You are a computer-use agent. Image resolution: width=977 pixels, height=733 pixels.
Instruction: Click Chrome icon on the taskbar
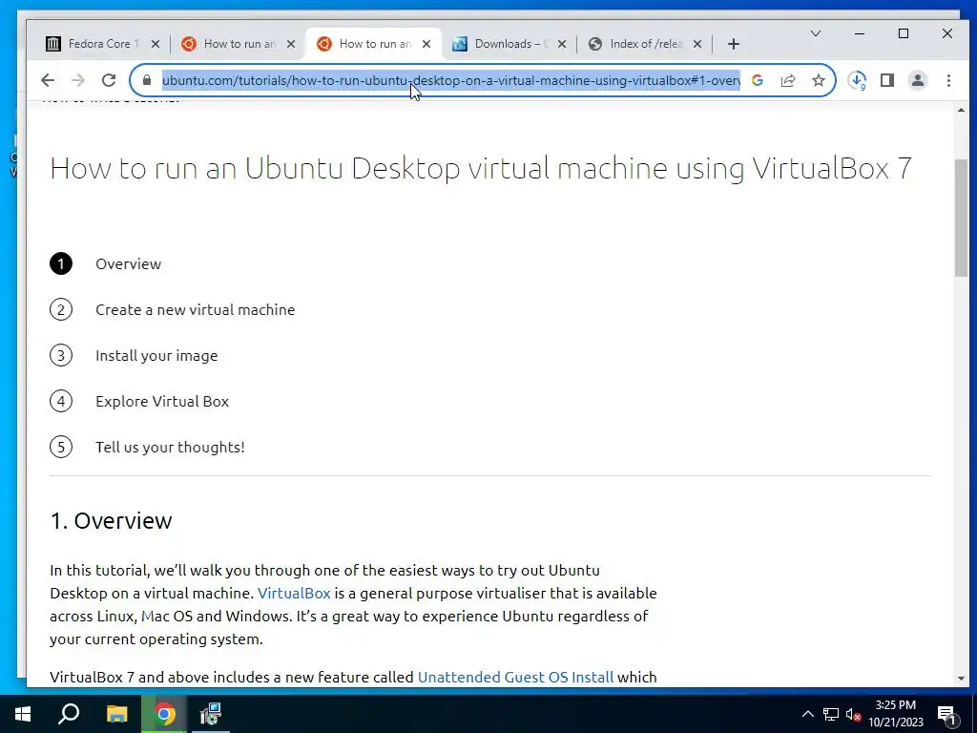tap(164, 714)
